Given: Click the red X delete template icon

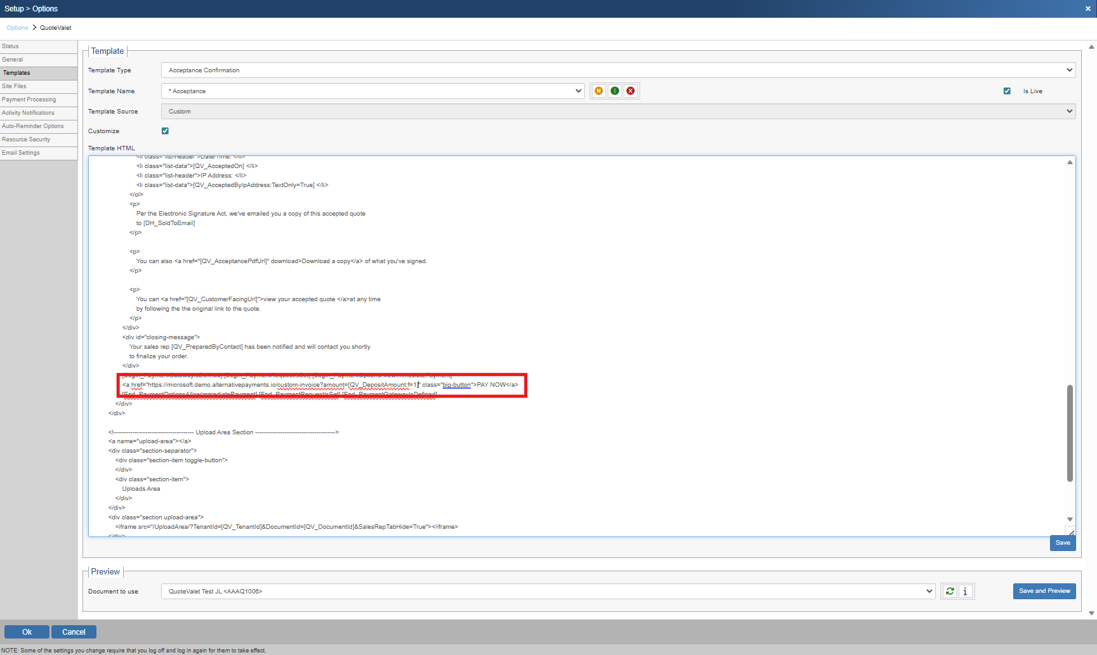Looking at the screenshot, I should [x=631, y=91].
